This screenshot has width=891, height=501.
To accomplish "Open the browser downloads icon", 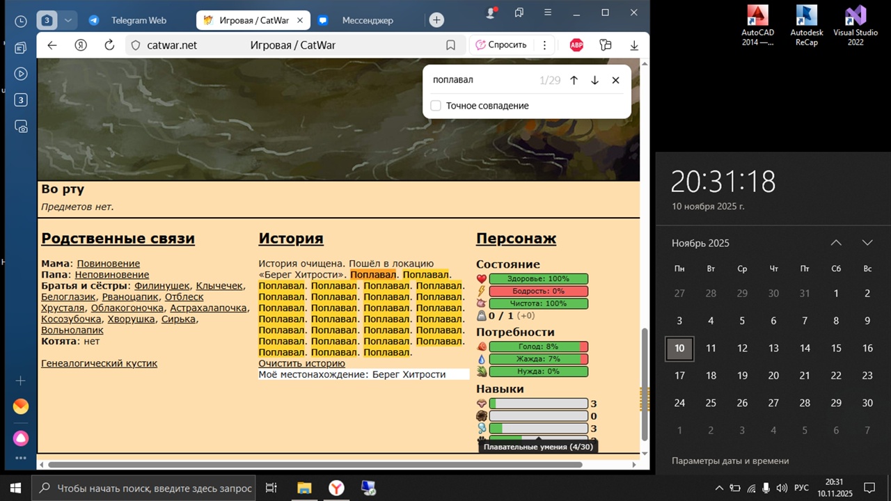I will coord(633,45).
